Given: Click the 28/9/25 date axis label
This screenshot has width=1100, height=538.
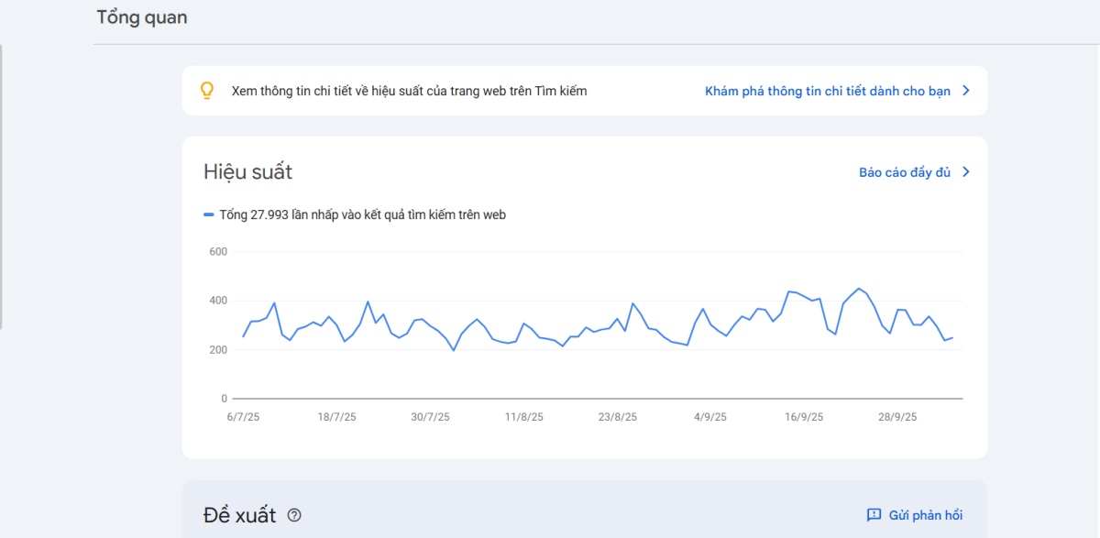Looking at the screenshot, I should coord(897,417).
